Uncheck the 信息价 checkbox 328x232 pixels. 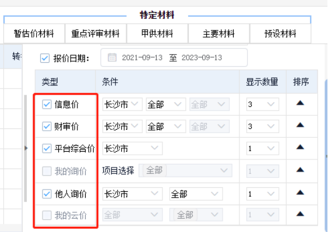[x=47, y=104]
